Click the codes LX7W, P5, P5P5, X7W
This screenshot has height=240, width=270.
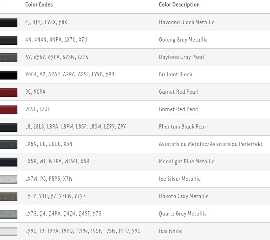coord(49,179)
